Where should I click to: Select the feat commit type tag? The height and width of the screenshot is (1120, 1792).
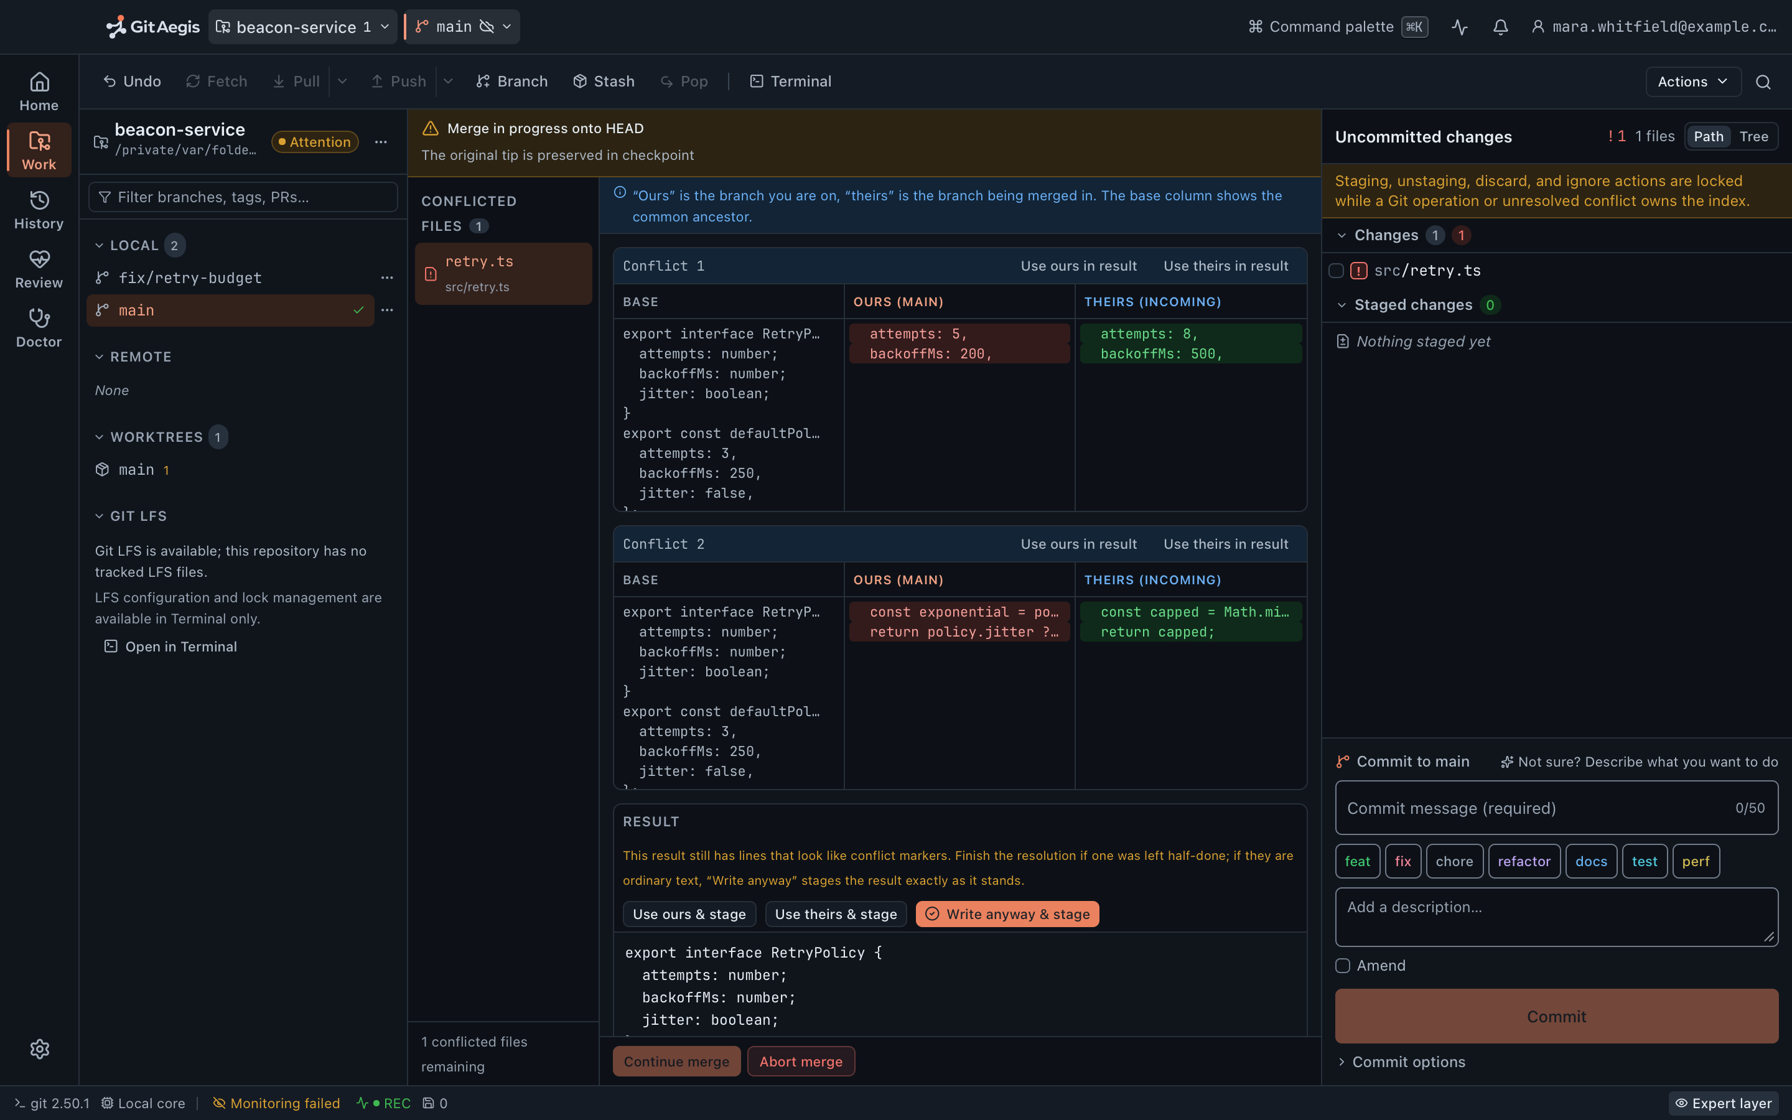point(1357,861)
